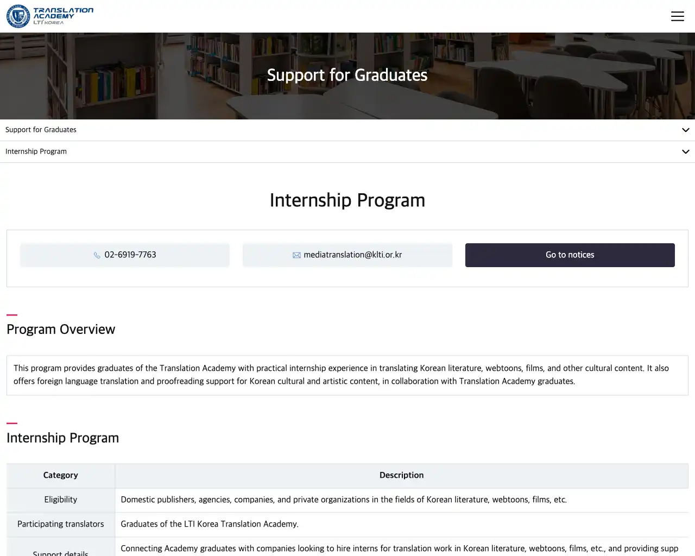695x556 pixels.
Task: Expand the Internship Program chevron arrow
Action: click(685, 152)
